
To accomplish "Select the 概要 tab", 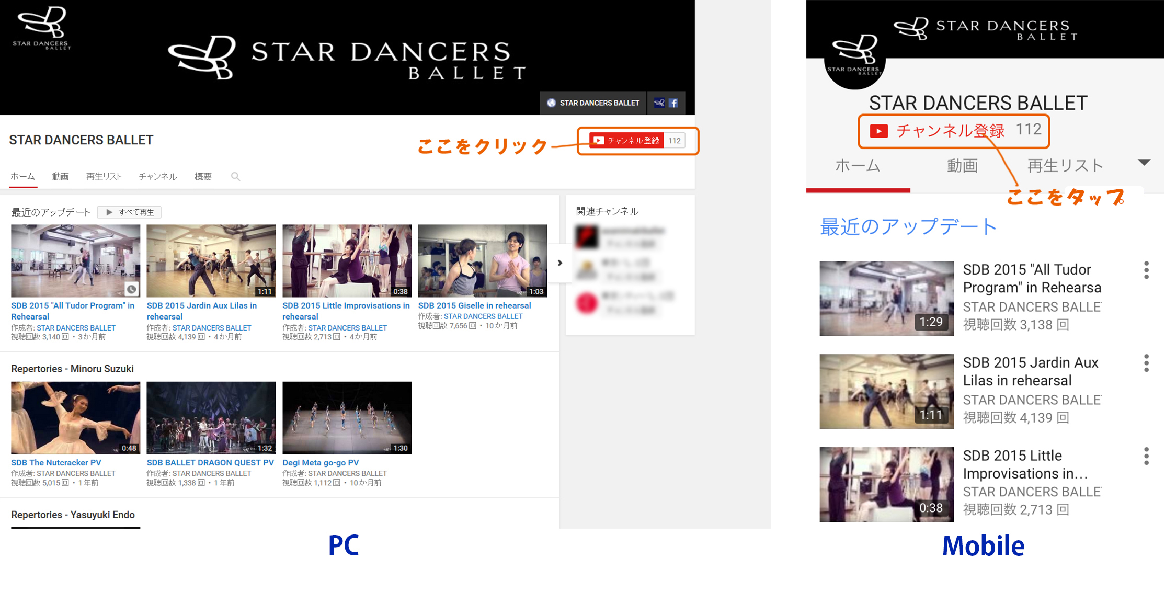I will click(x=203, y=177).
